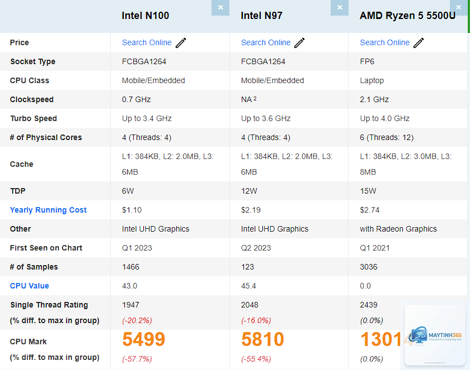Click the 6 (Threads: 12) value

point(387,137)
